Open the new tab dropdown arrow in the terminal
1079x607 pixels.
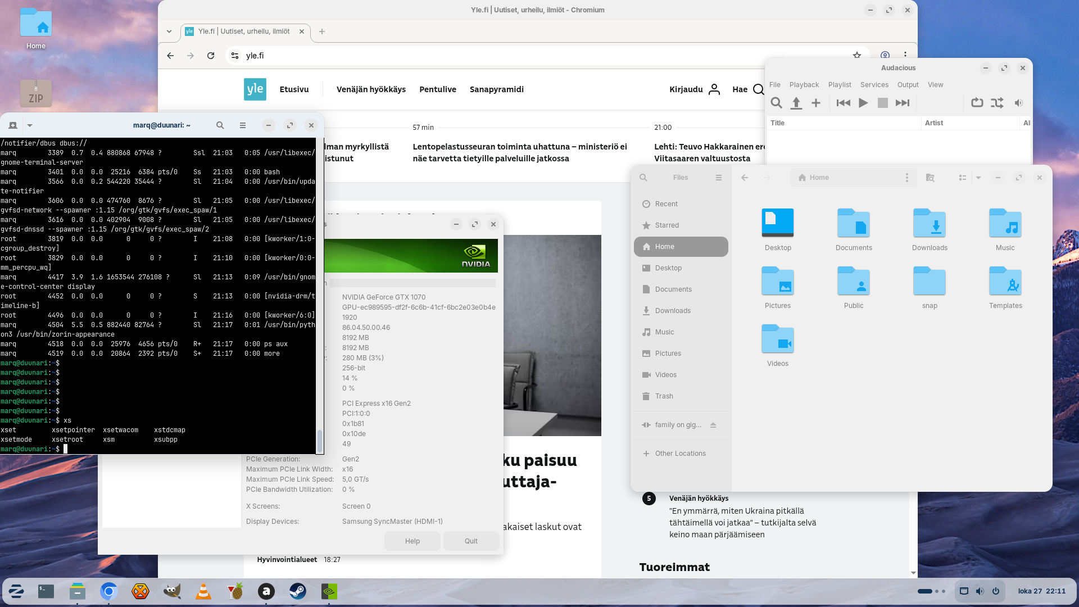[x=30, y=125]
